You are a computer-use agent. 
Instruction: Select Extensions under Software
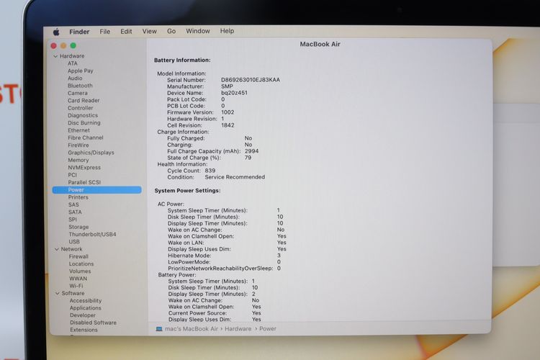84,330
